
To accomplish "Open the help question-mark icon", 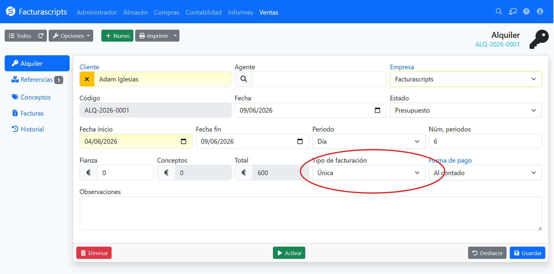I will tap(526, 11).
